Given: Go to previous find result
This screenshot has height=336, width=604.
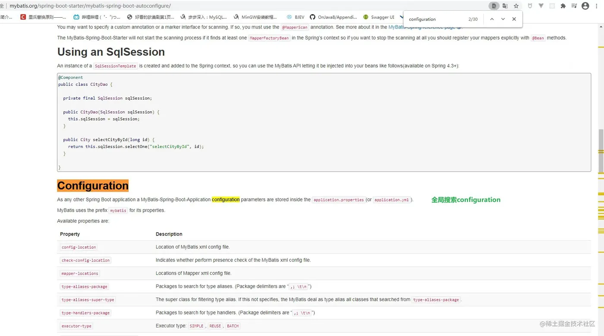Looking at the screenshot, I should coord(492,19).
